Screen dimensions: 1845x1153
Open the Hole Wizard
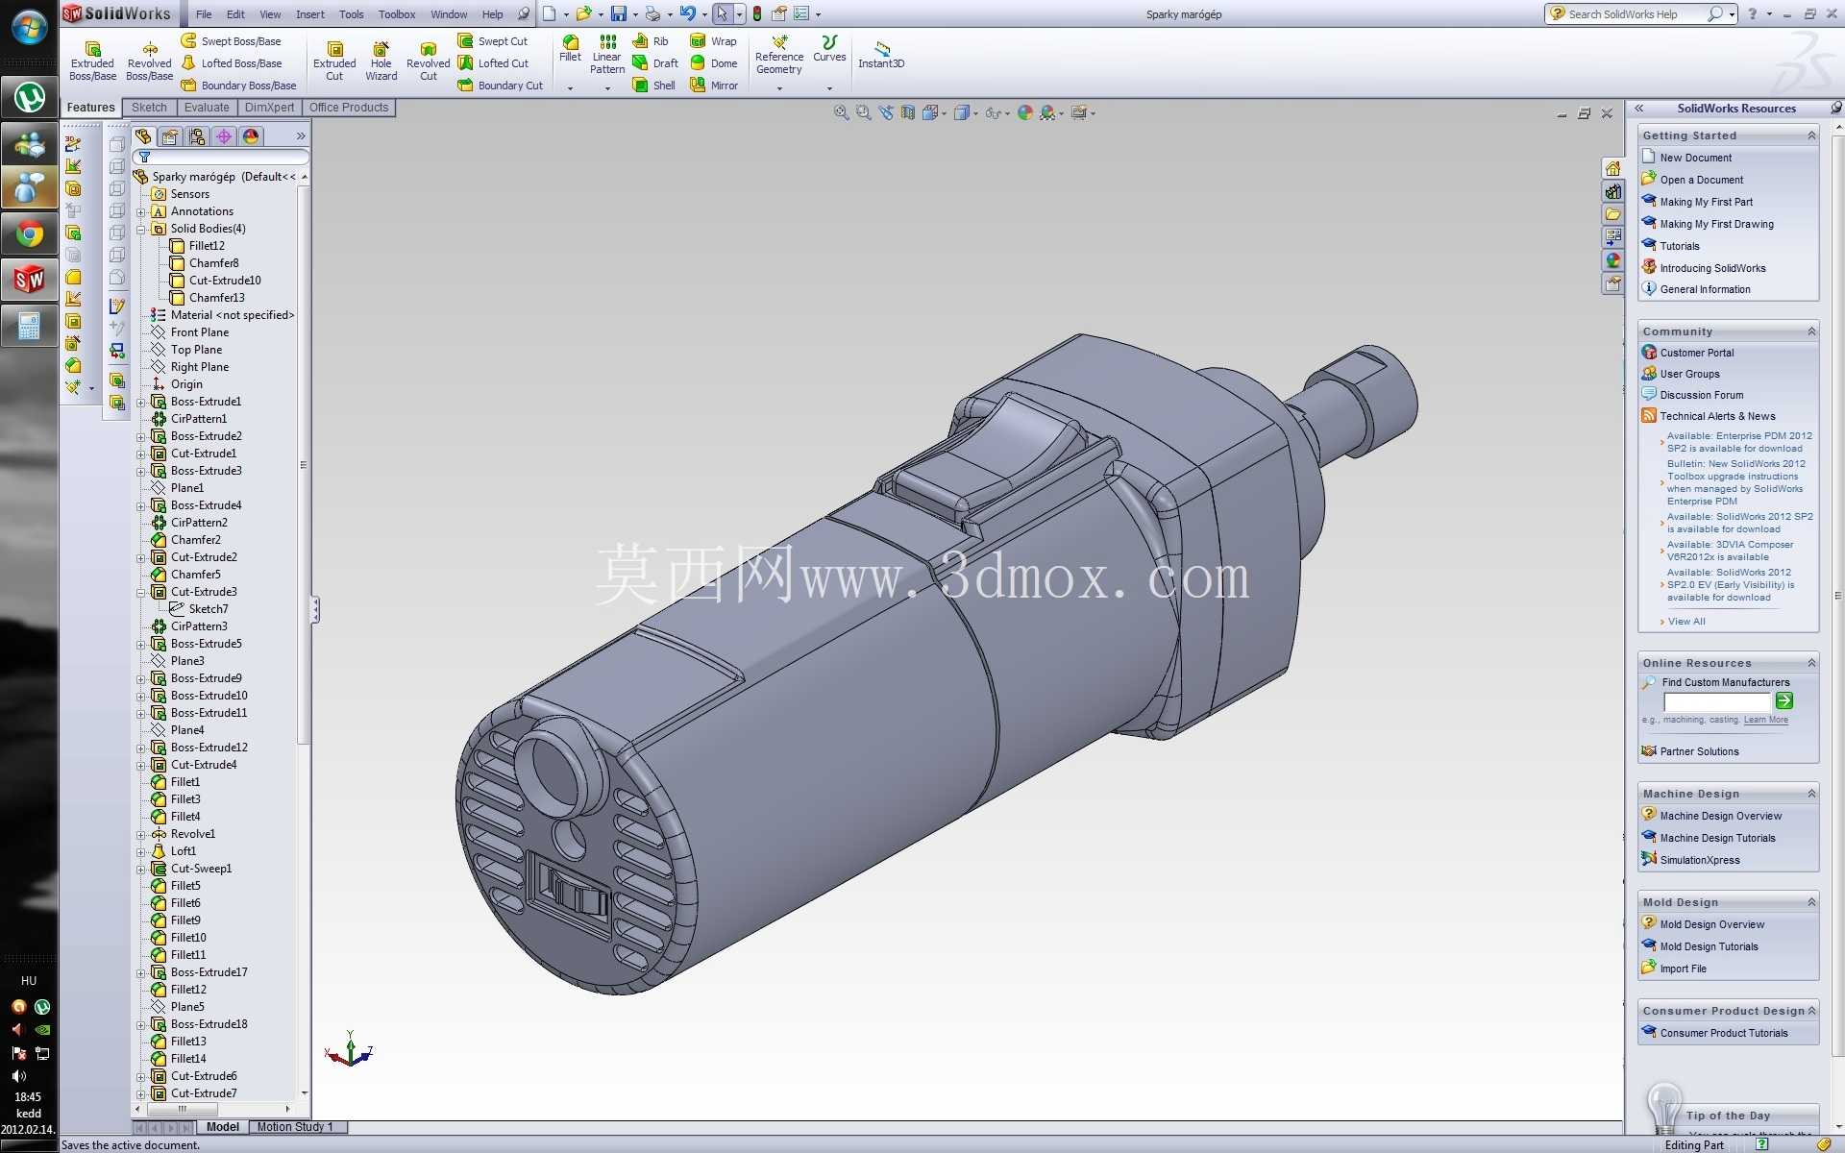(x=381, y=61)
